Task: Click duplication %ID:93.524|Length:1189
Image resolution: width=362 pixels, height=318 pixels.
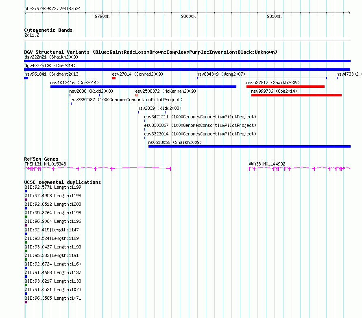Action: click(52, 238)
